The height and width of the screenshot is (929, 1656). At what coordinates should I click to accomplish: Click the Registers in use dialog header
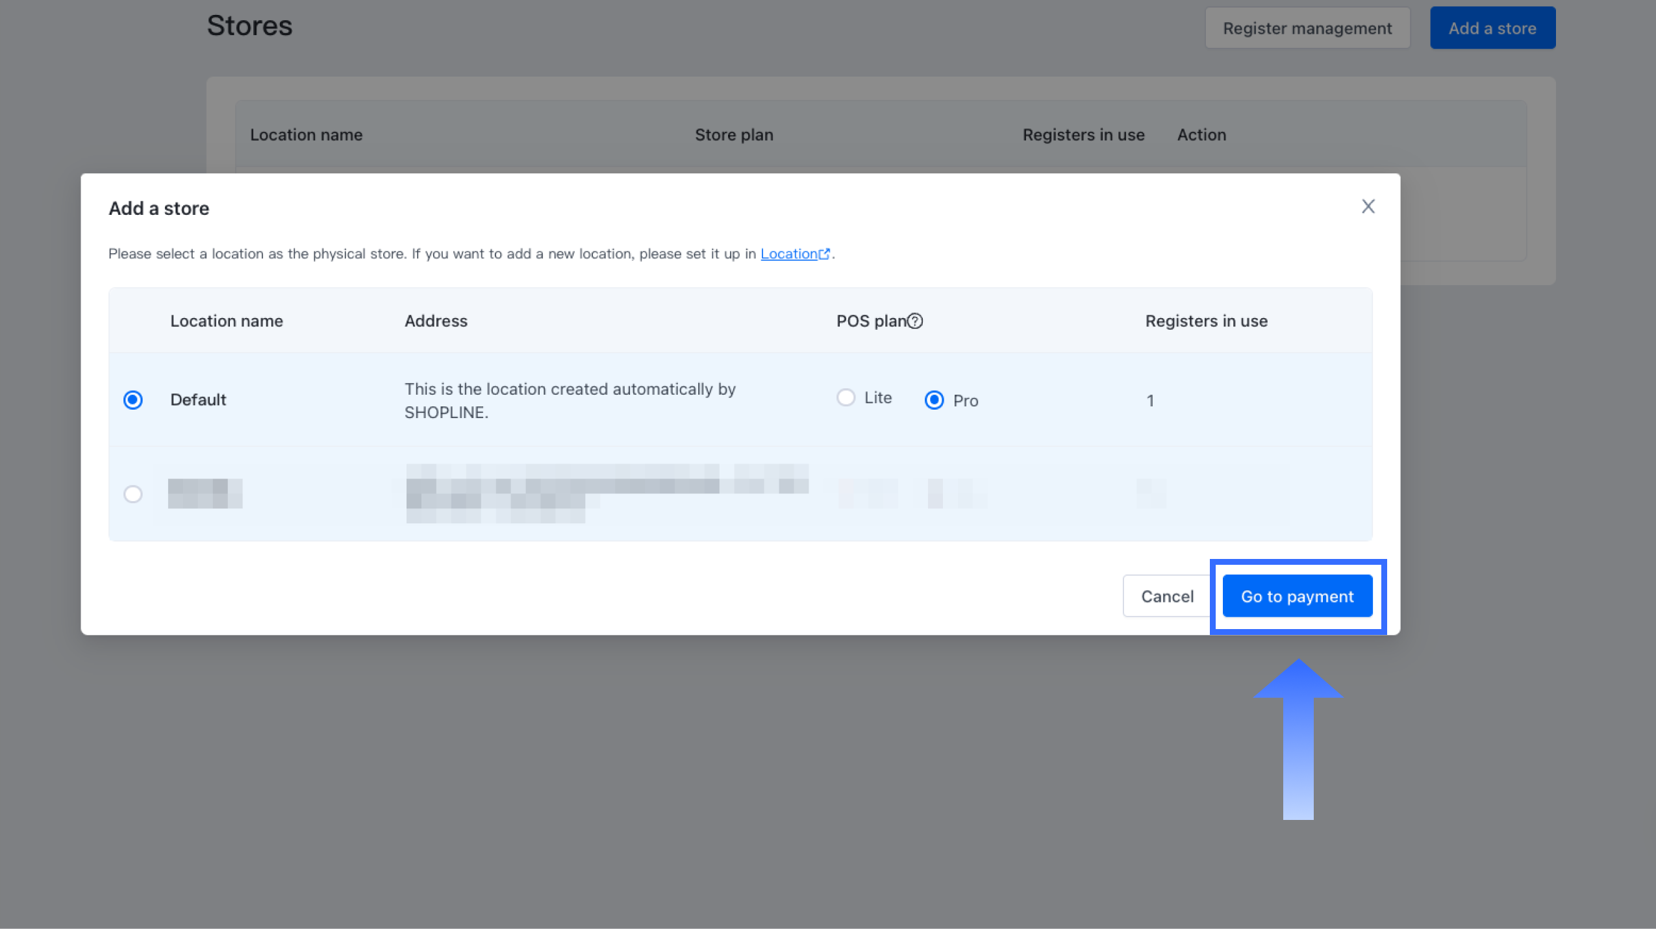[1206, 321]
